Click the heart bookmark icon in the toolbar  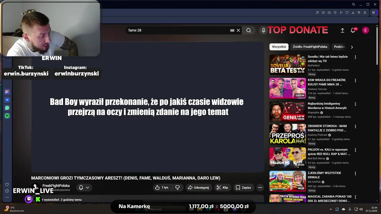(347, 12)
